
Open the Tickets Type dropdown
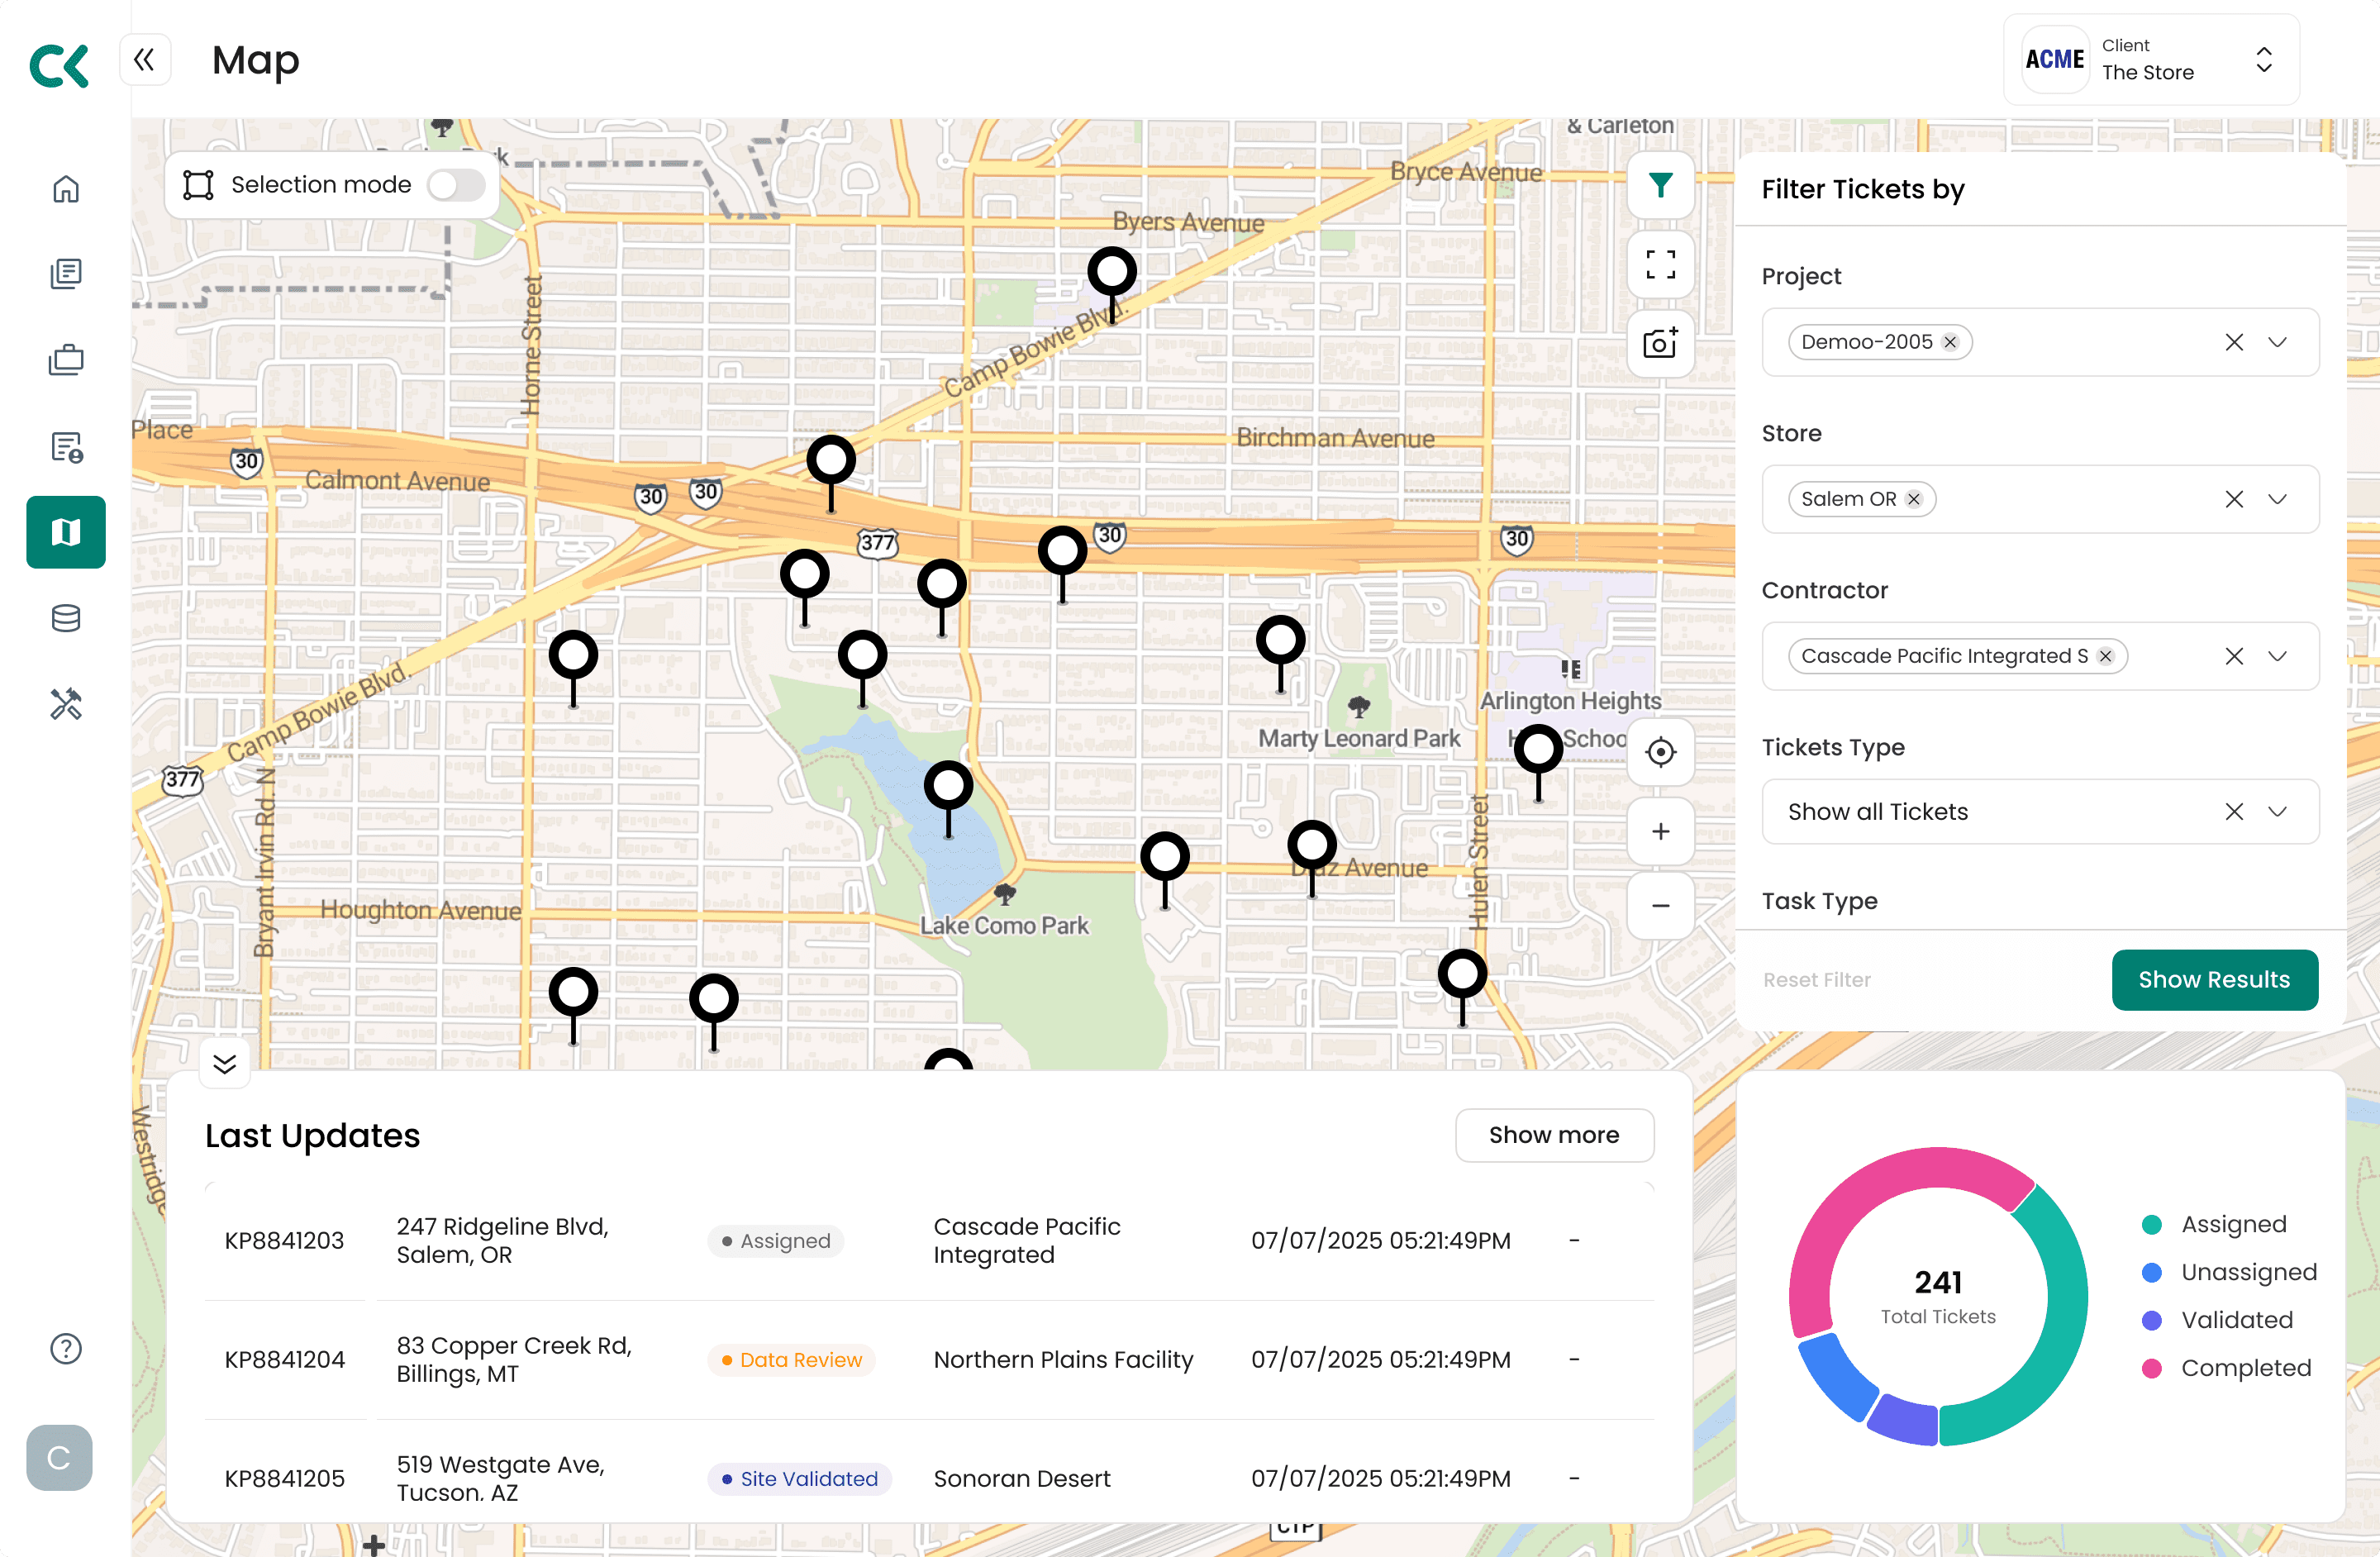click(2277, 811)
